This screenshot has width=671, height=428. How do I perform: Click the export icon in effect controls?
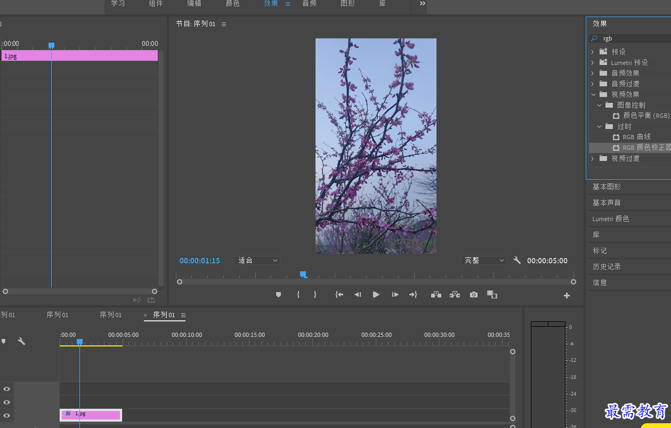tap(151, 300)
